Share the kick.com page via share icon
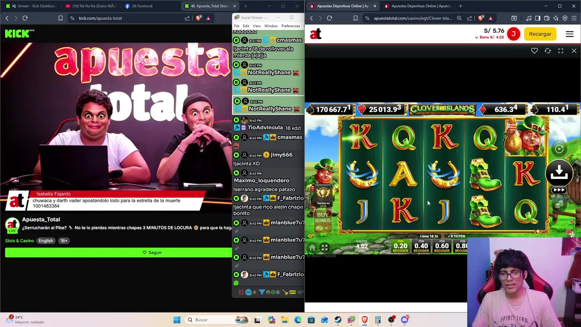Viewport: 581px width, 327px height. pyautogui.click(x=187, y=18)
